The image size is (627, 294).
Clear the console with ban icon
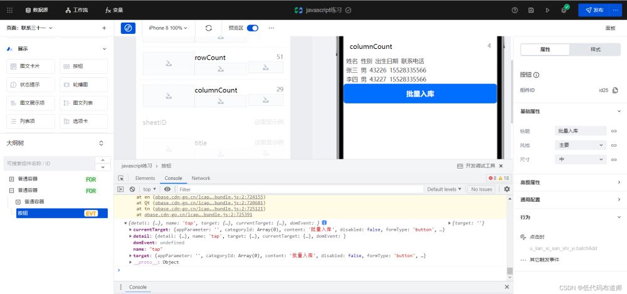pyautogui.click(x=132, y=189)
